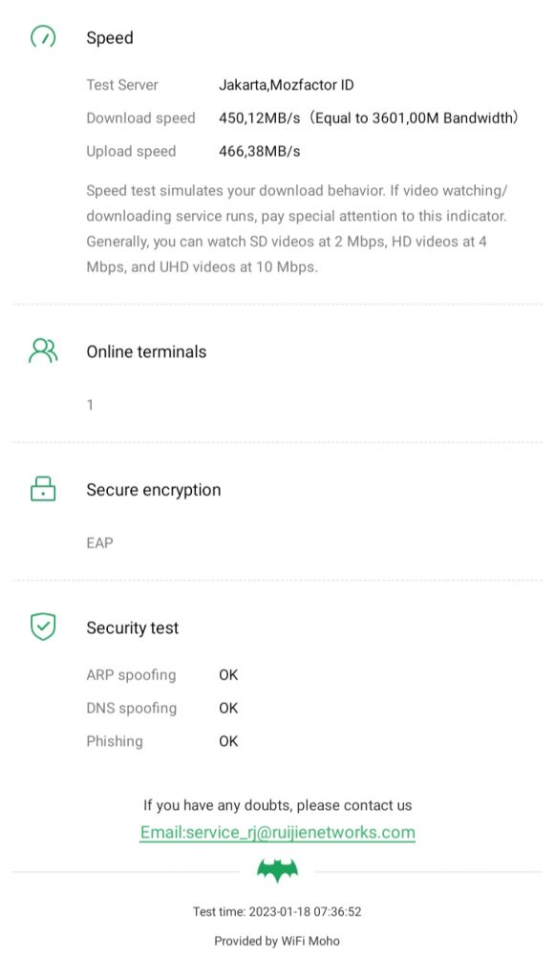Open the service_rj@ruijienetworks.com email link

[x=277, y=832]
